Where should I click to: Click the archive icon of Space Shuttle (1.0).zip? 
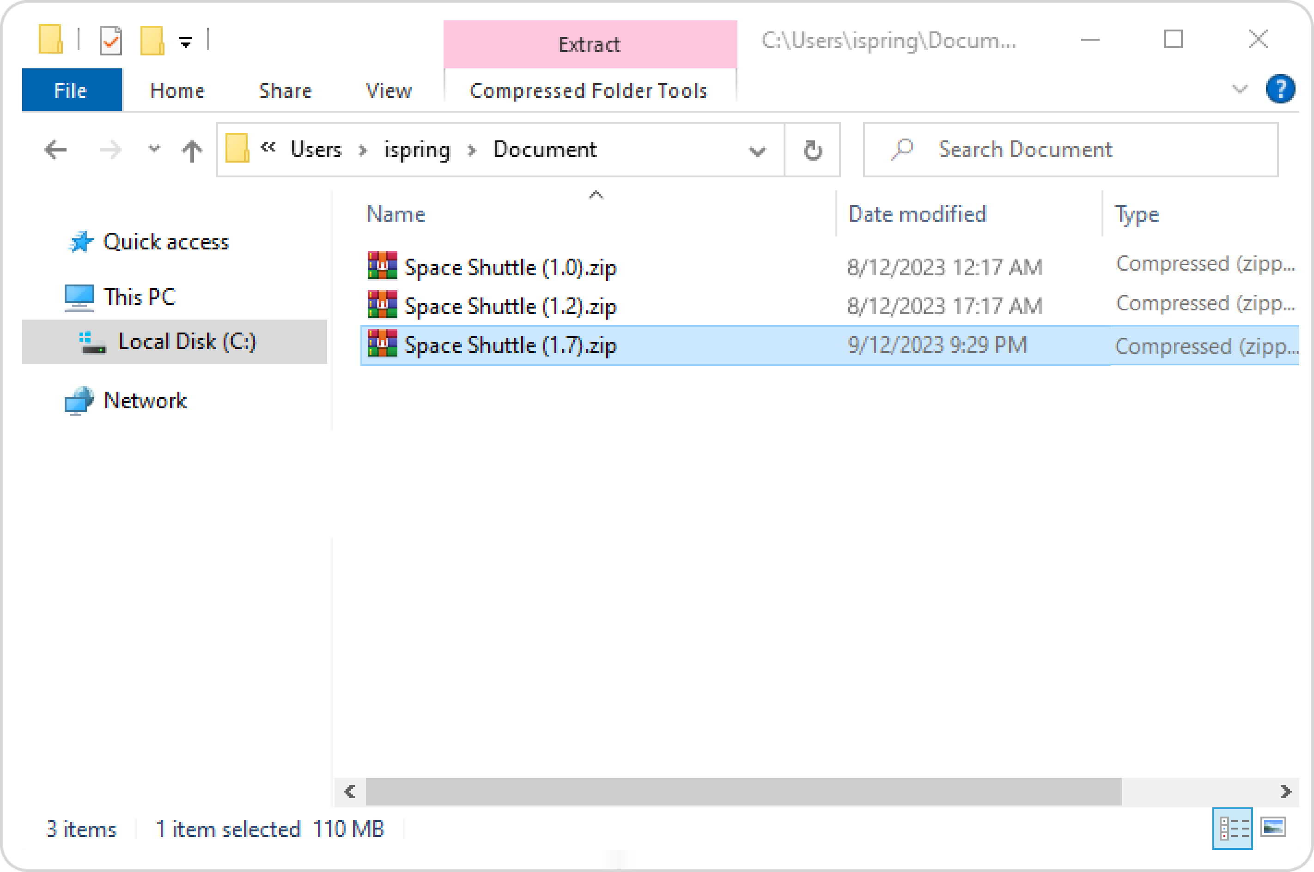pyautogui.click(x=382, y=265)
